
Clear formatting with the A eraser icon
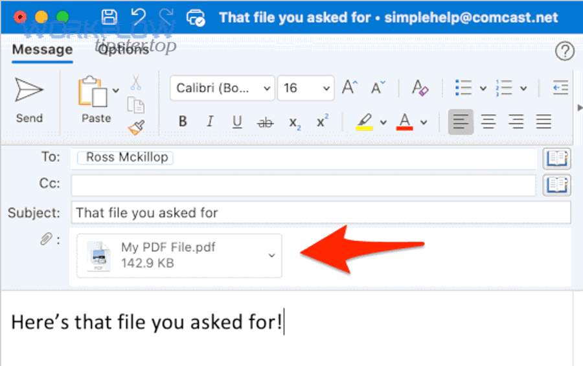(420, 88)
